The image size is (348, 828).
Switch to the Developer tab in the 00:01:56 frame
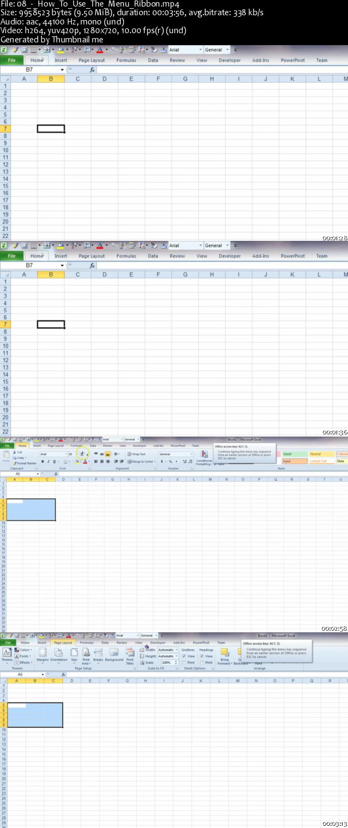[x=229, y=256]
